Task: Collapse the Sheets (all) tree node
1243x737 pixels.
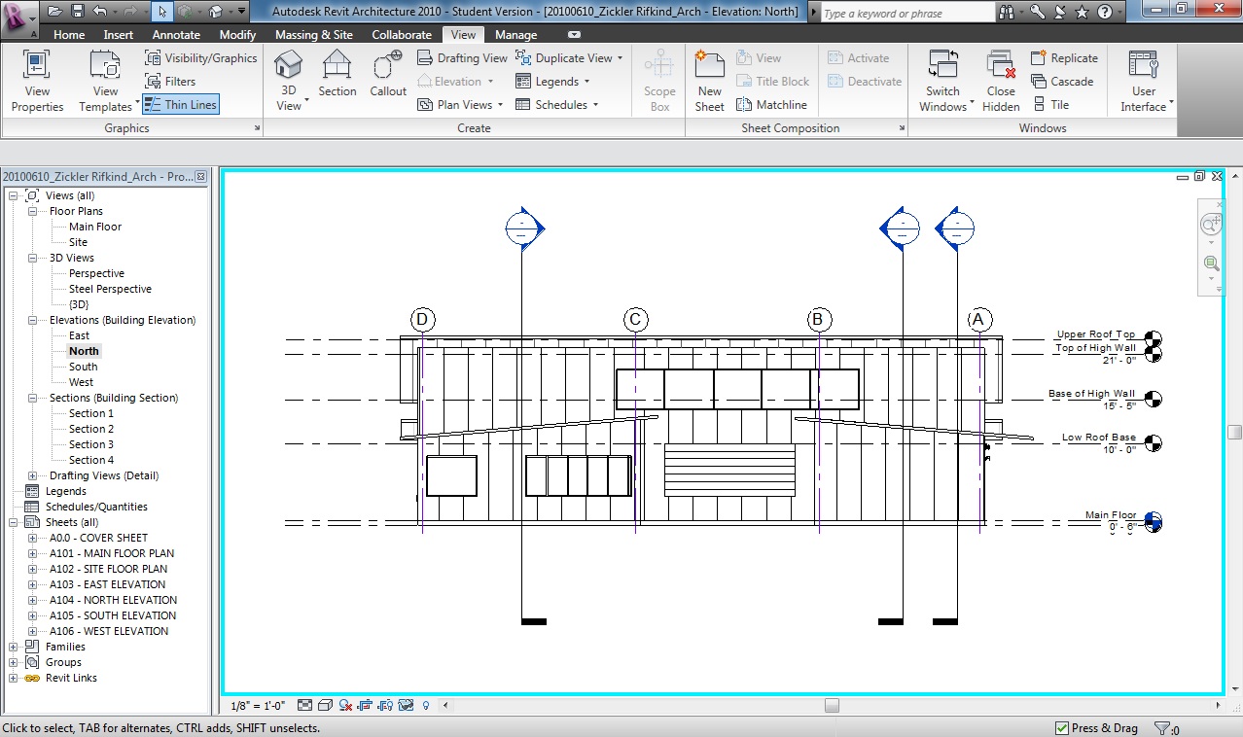Action: coord(14,522)
